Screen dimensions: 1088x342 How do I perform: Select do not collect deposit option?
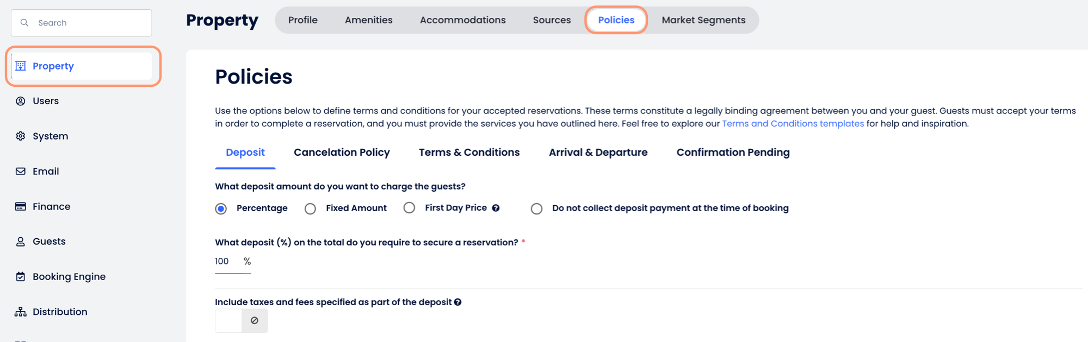(x=536, y=209)
